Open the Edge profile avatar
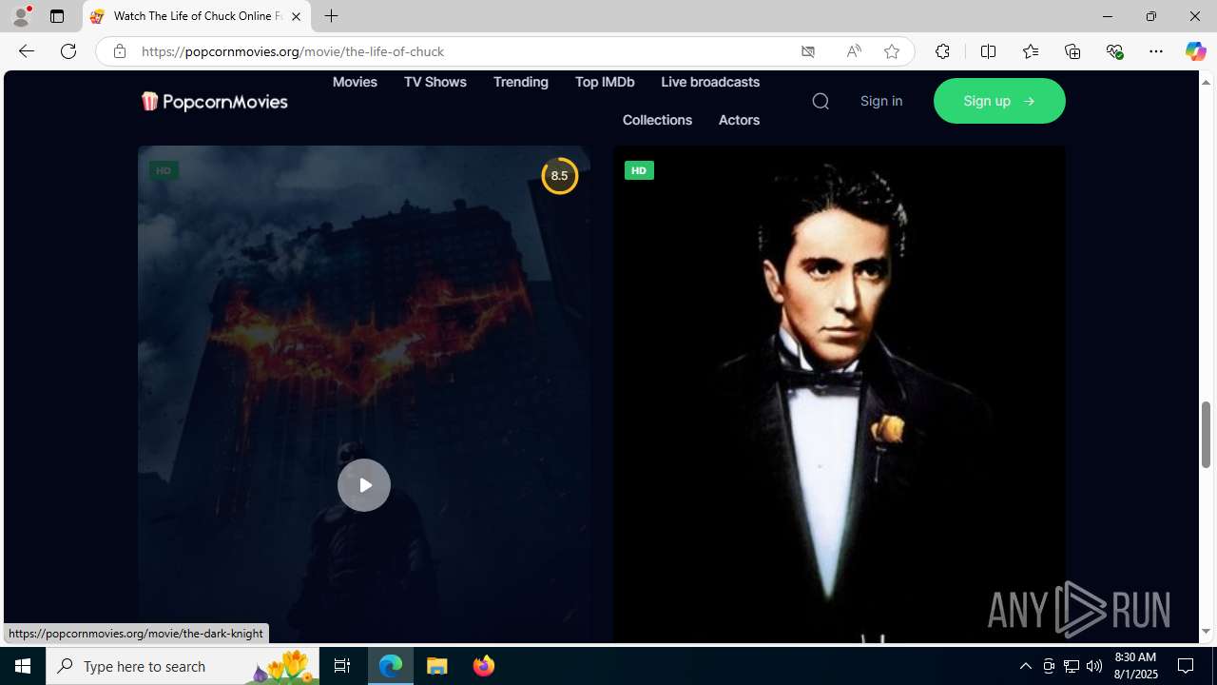 pyautogui.click(x=21, y=16)
